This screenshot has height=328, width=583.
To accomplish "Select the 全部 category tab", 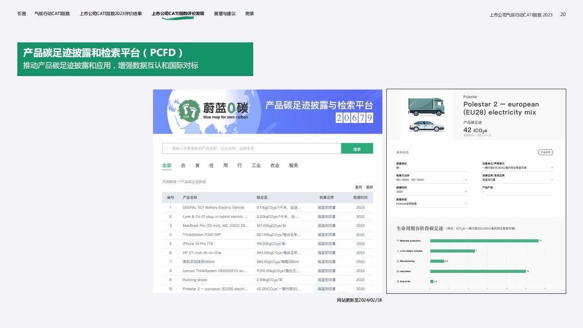I will [x=167, y=165].
